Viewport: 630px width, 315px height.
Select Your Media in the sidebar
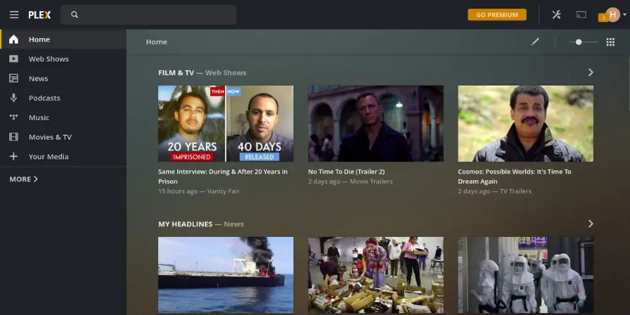(x=63, y=156)
